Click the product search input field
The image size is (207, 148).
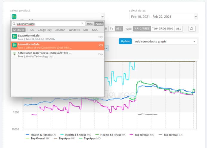tap(48, 24)
